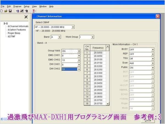The image size is (165, 124).
Task: Select frequency cell 28.0100
Action: pos(98,60)
